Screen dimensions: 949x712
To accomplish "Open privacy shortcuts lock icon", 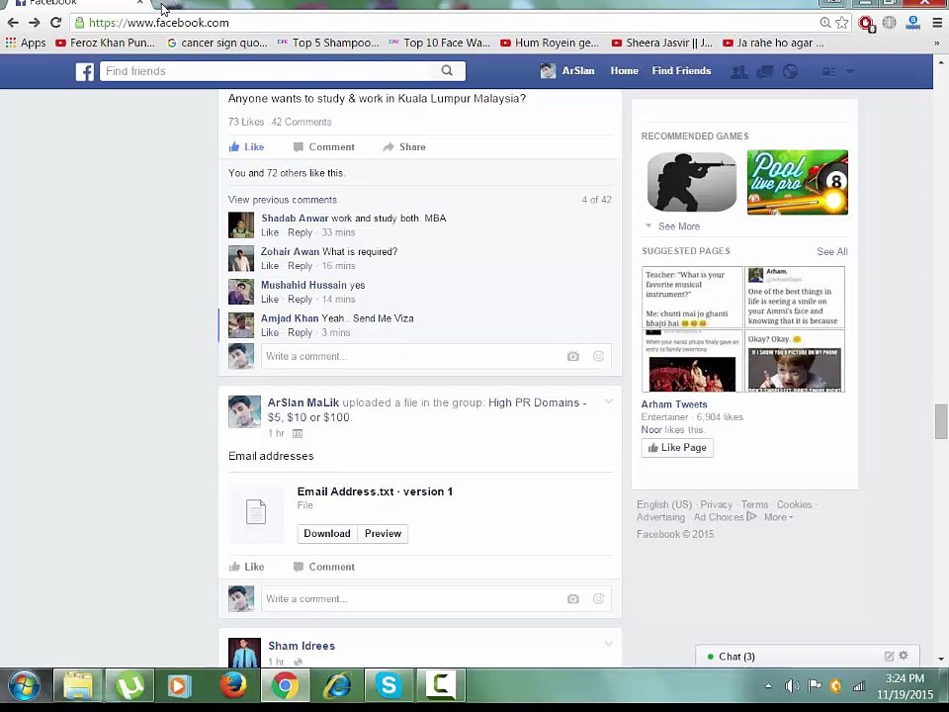I will [x=828, y=71].
